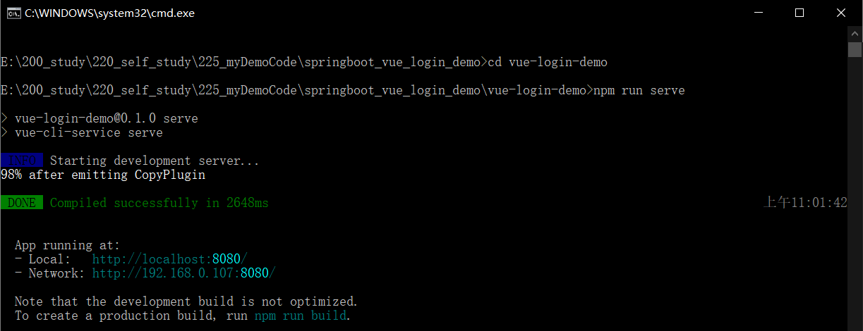Click the blue INFO badge
This screenshot has height=331, width=863.
point(22,161)
